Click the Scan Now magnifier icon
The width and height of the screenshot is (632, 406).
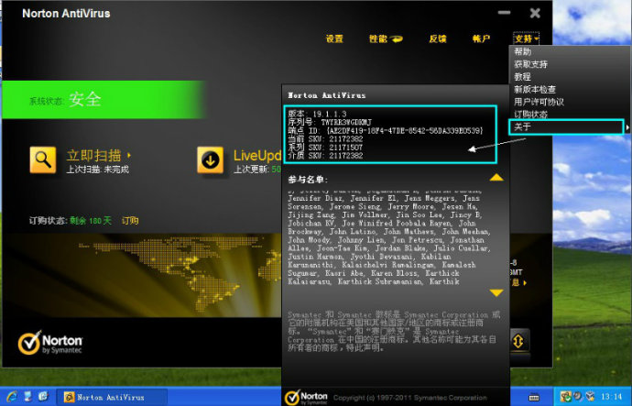pyautogui.click(x=43, y=160)
